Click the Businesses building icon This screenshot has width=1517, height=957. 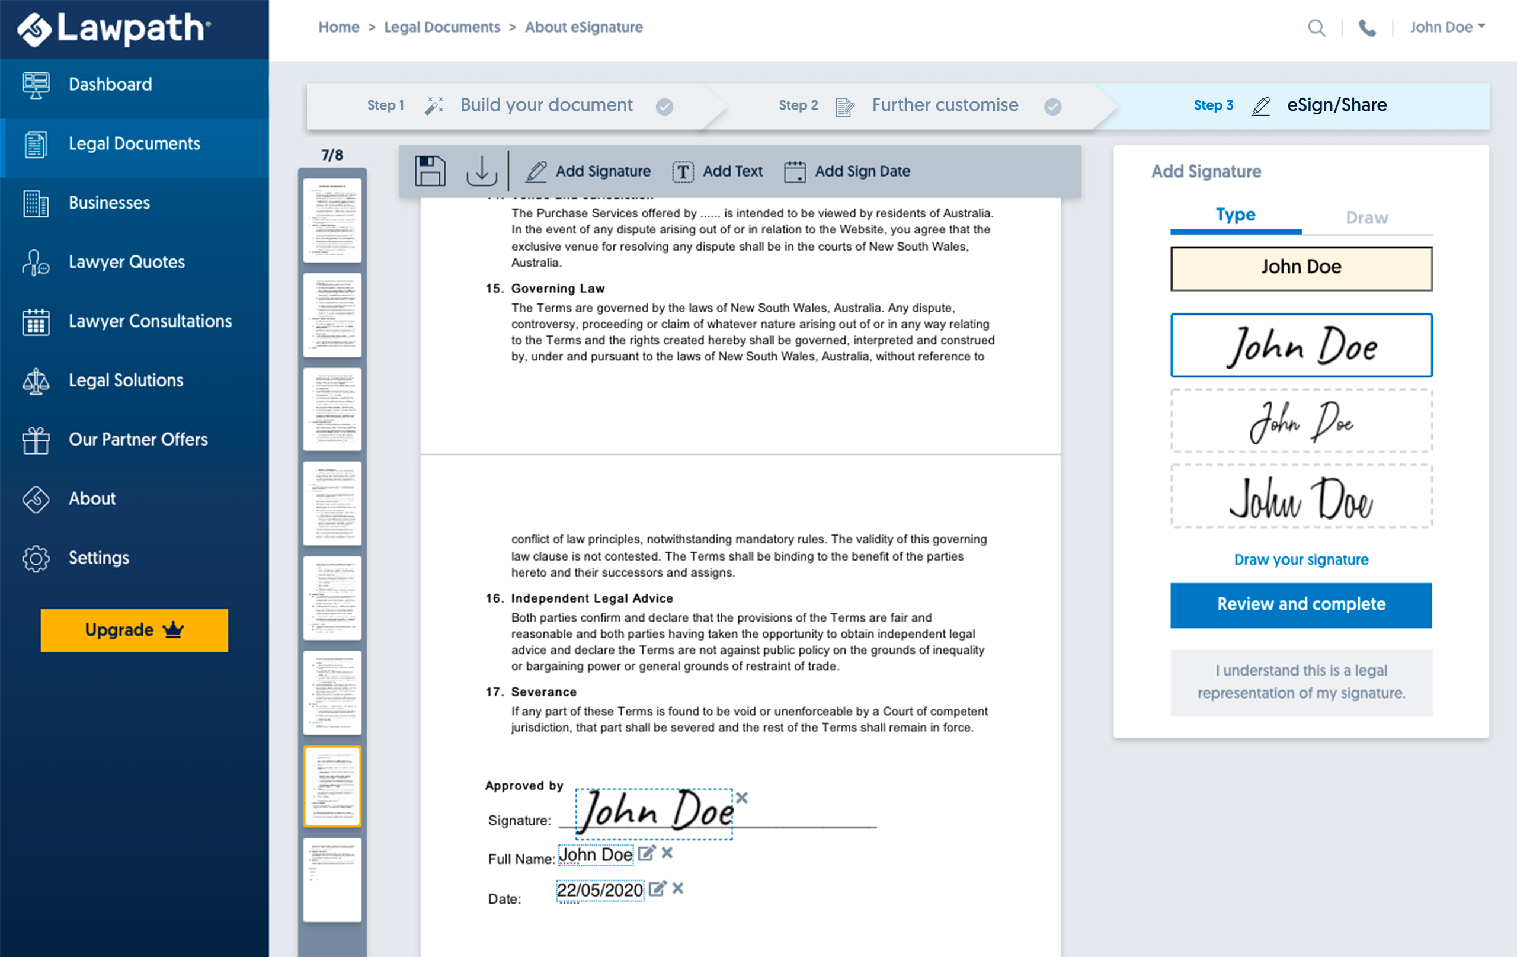36,203
